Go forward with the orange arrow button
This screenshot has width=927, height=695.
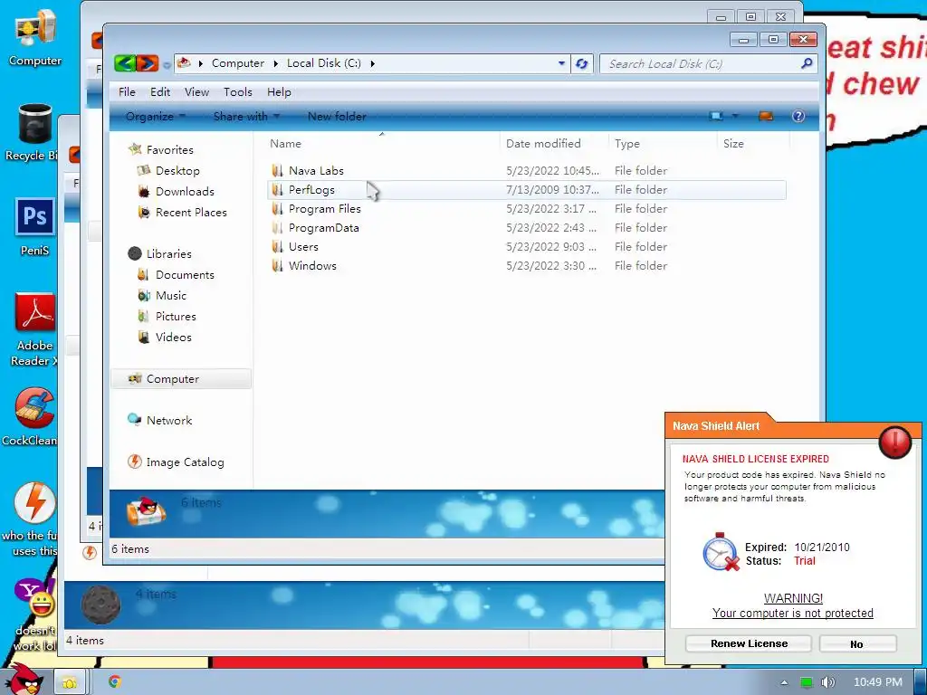click(x=148, y=63)
